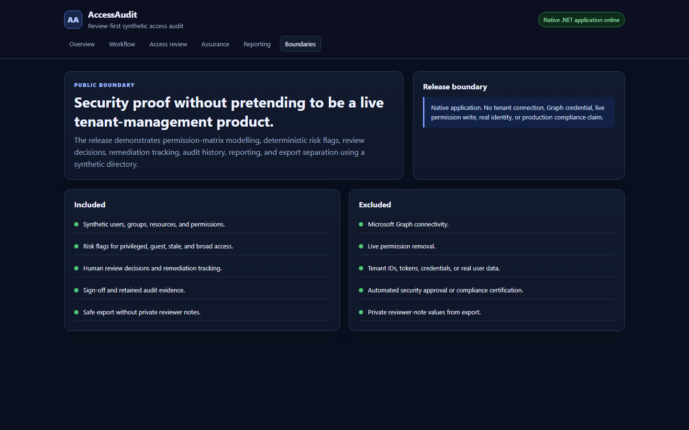The height and width of the screenshot is (430, 689).
Task: Click 'Safe export without private reviewer notes.'
Action: [142, 312]
